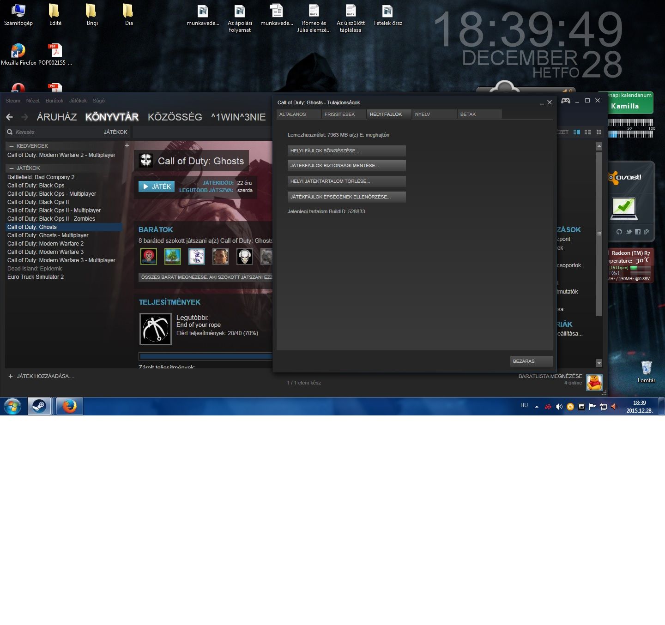Collapse the KEDVENCEK category

(12, 146)
